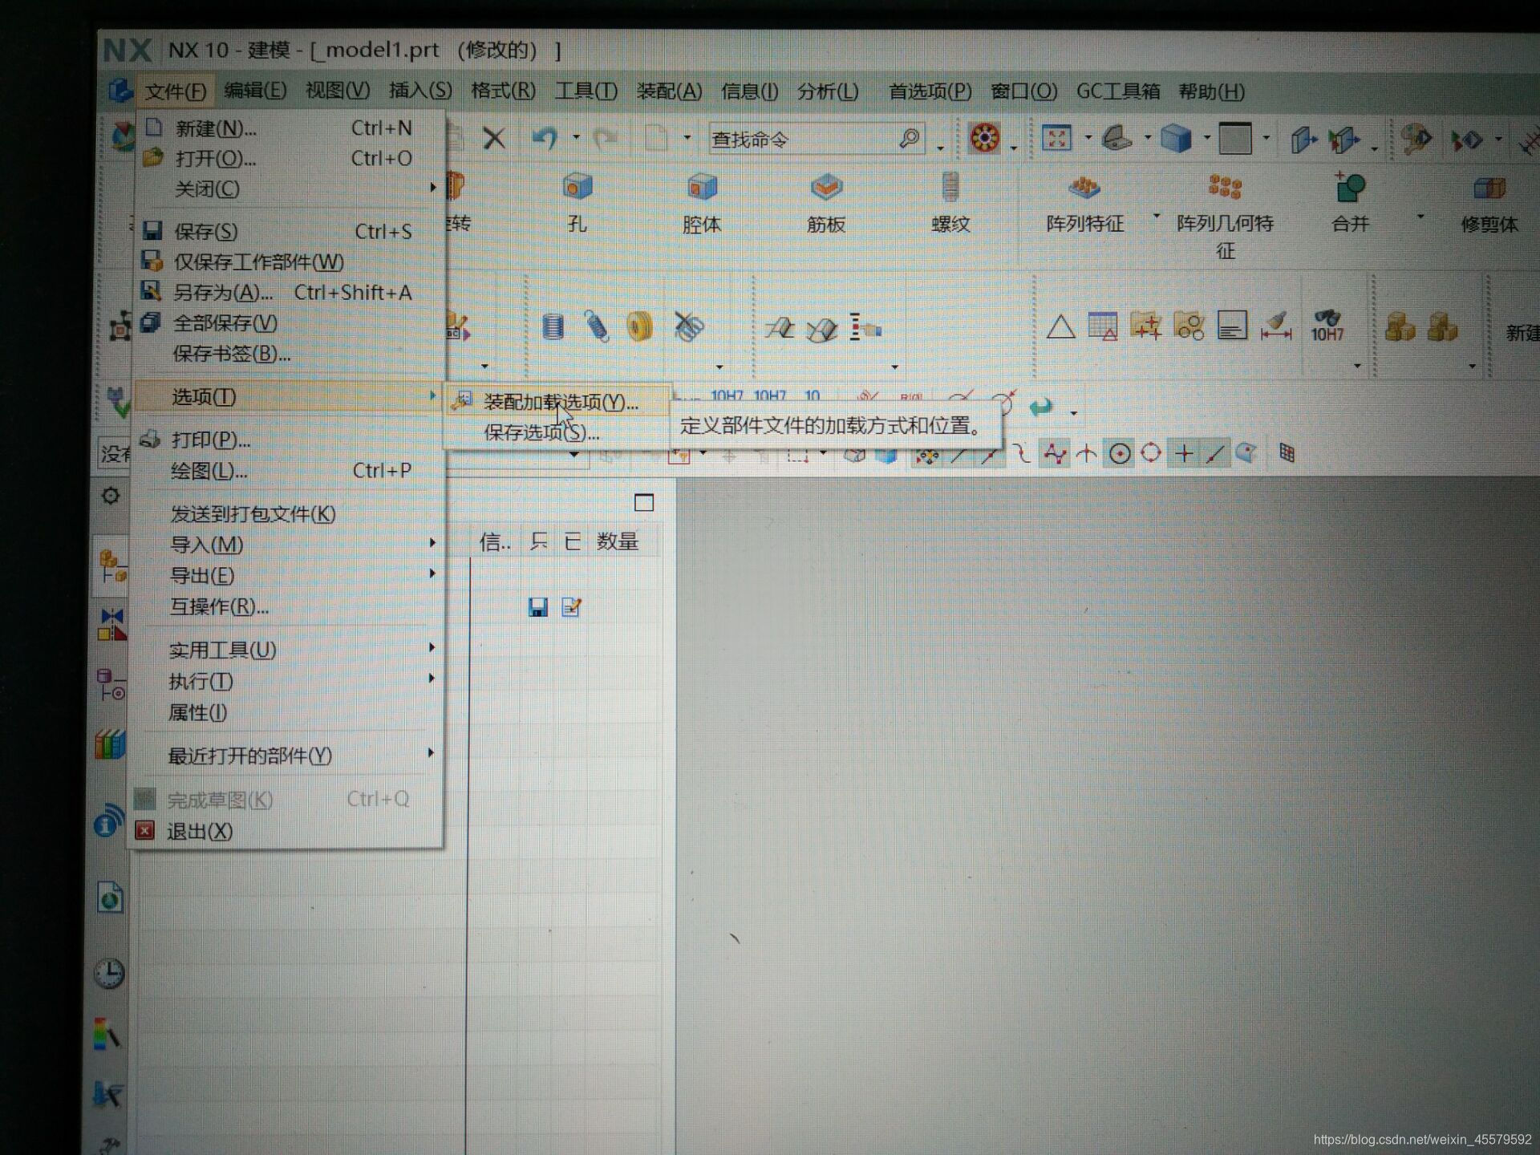Click the undo arrow icon
1540x1155 pixels.
pos(545,138)
